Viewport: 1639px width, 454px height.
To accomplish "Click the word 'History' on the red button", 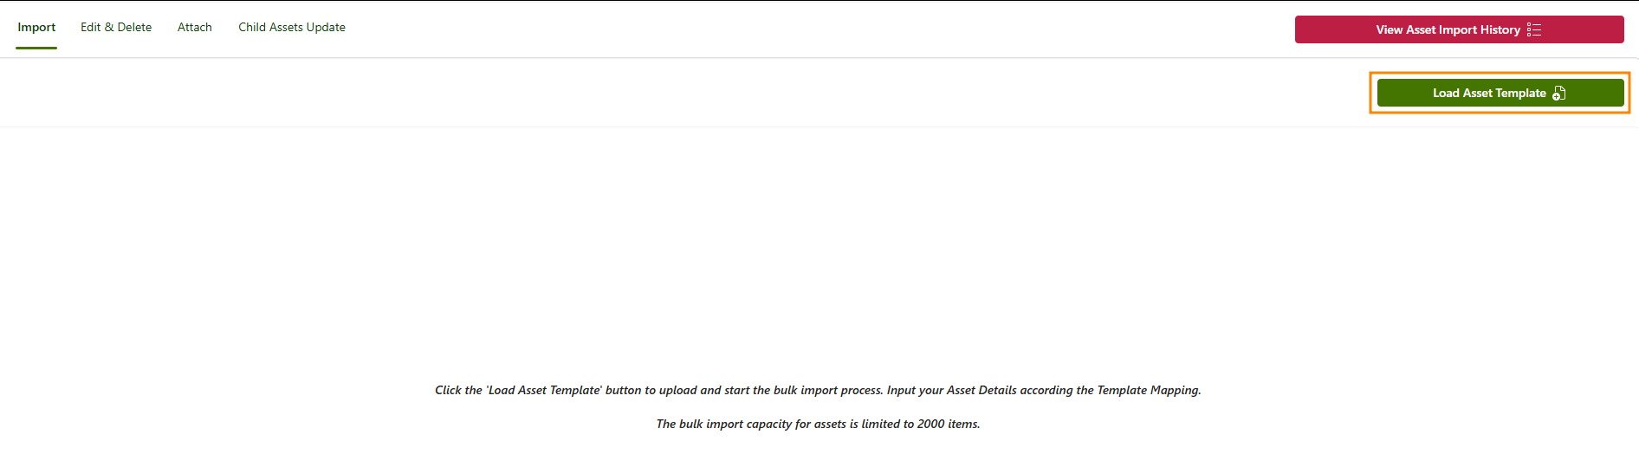I will pyautogui.click(x=1500, y=29).
